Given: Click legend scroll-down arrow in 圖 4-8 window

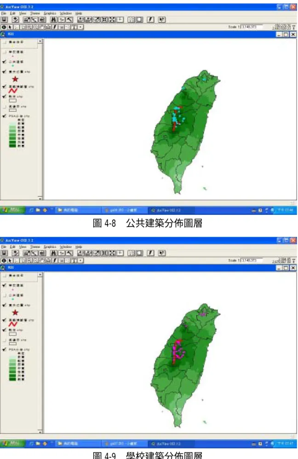Looking at the screenshot, I should 40,198.
